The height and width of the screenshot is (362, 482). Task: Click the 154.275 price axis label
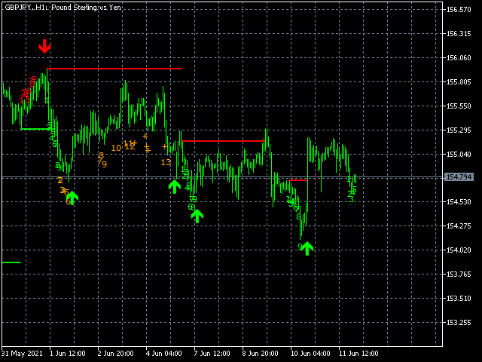pos(459,226)
